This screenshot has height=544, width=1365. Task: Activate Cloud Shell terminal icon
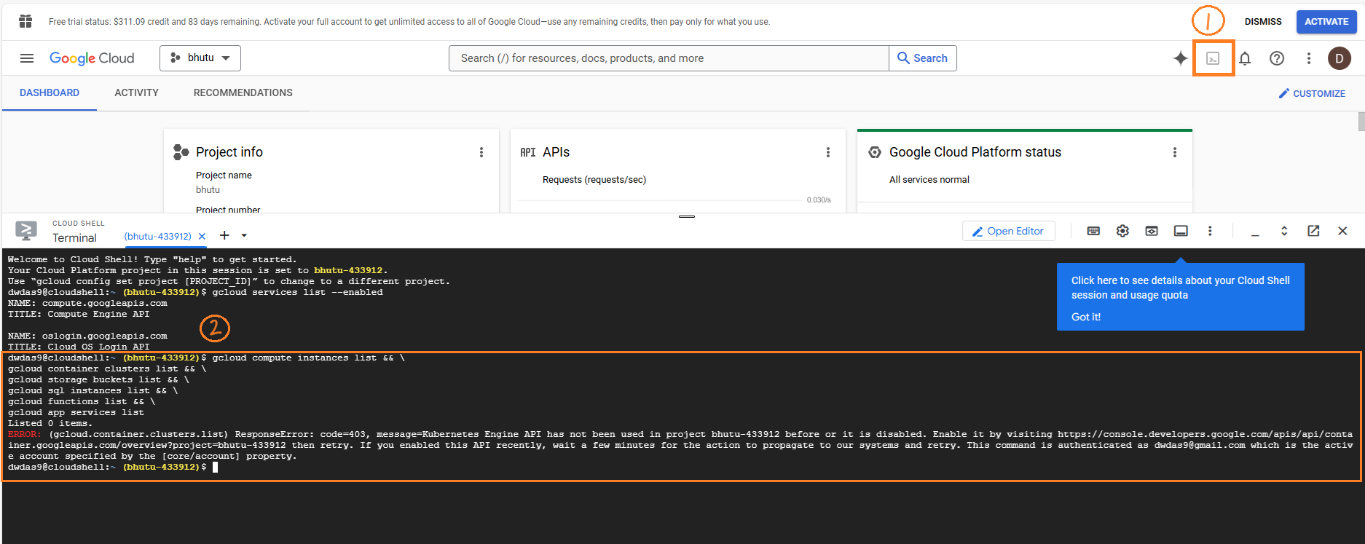coord(1213,58)
